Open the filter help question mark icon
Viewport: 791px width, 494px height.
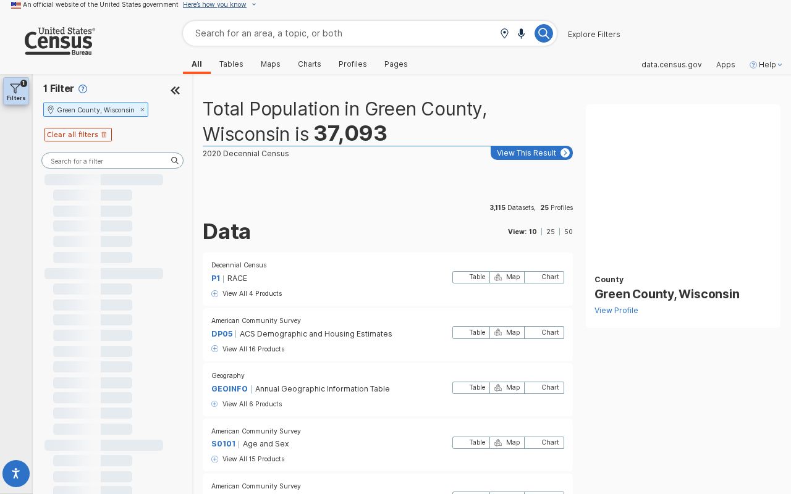(83, 89)
